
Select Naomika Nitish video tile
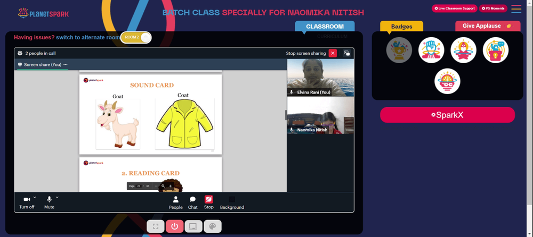320,116
